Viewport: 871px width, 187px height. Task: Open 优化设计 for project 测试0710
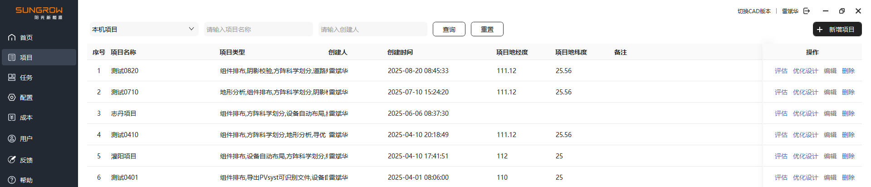pos(805,92)
